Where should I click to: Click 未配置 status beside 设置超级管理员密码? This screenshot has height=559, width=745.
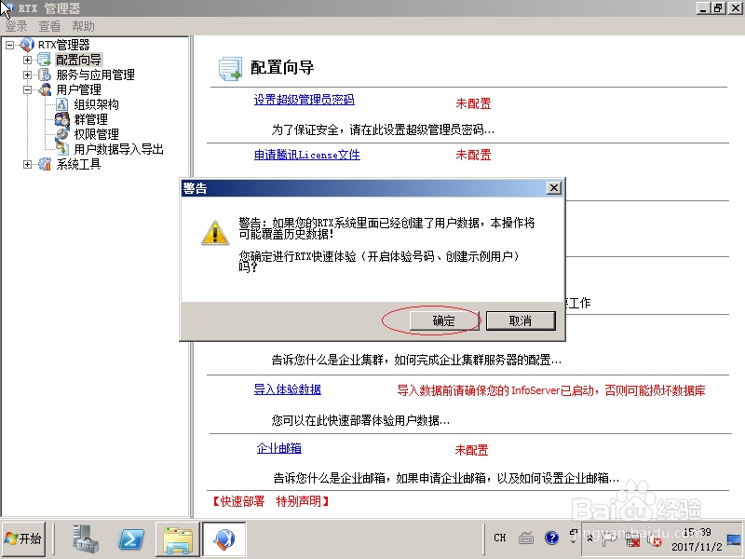point(473,103)
